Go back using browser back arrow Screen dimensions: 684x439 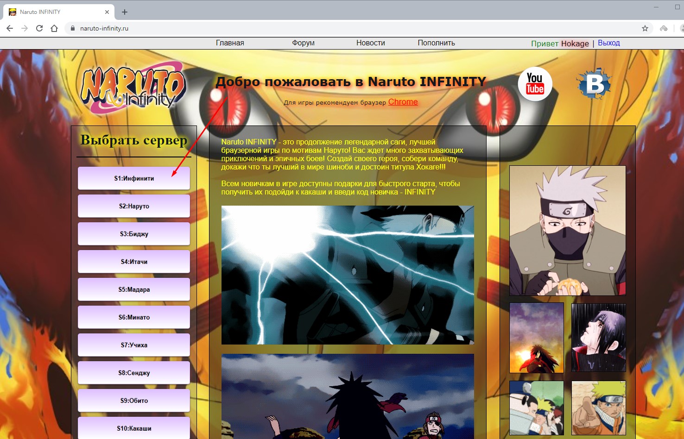click(x=10, y=28)
